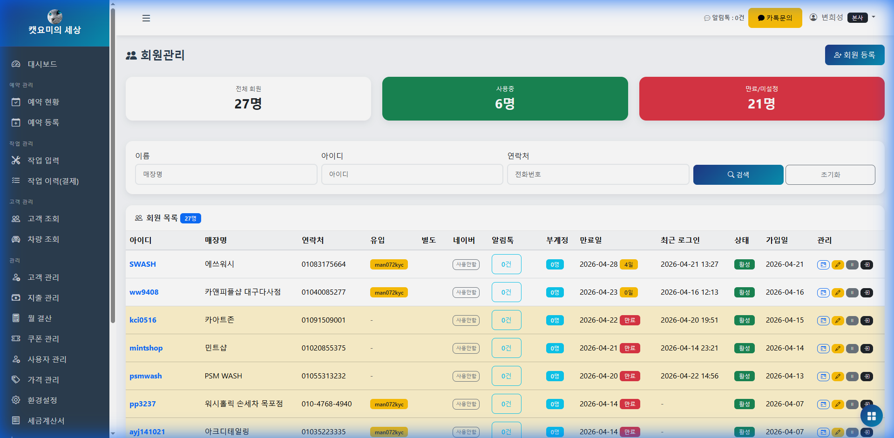894x438 pixels.
Task: Pause the pp3237 account with pause icon
Action: click(x=852, y=404)
